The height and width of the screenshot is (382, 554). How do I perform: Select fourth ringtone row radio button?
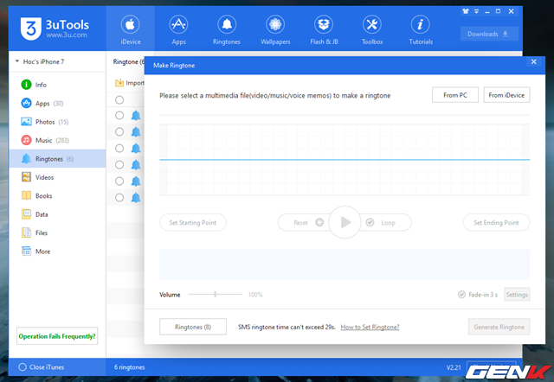119,165
